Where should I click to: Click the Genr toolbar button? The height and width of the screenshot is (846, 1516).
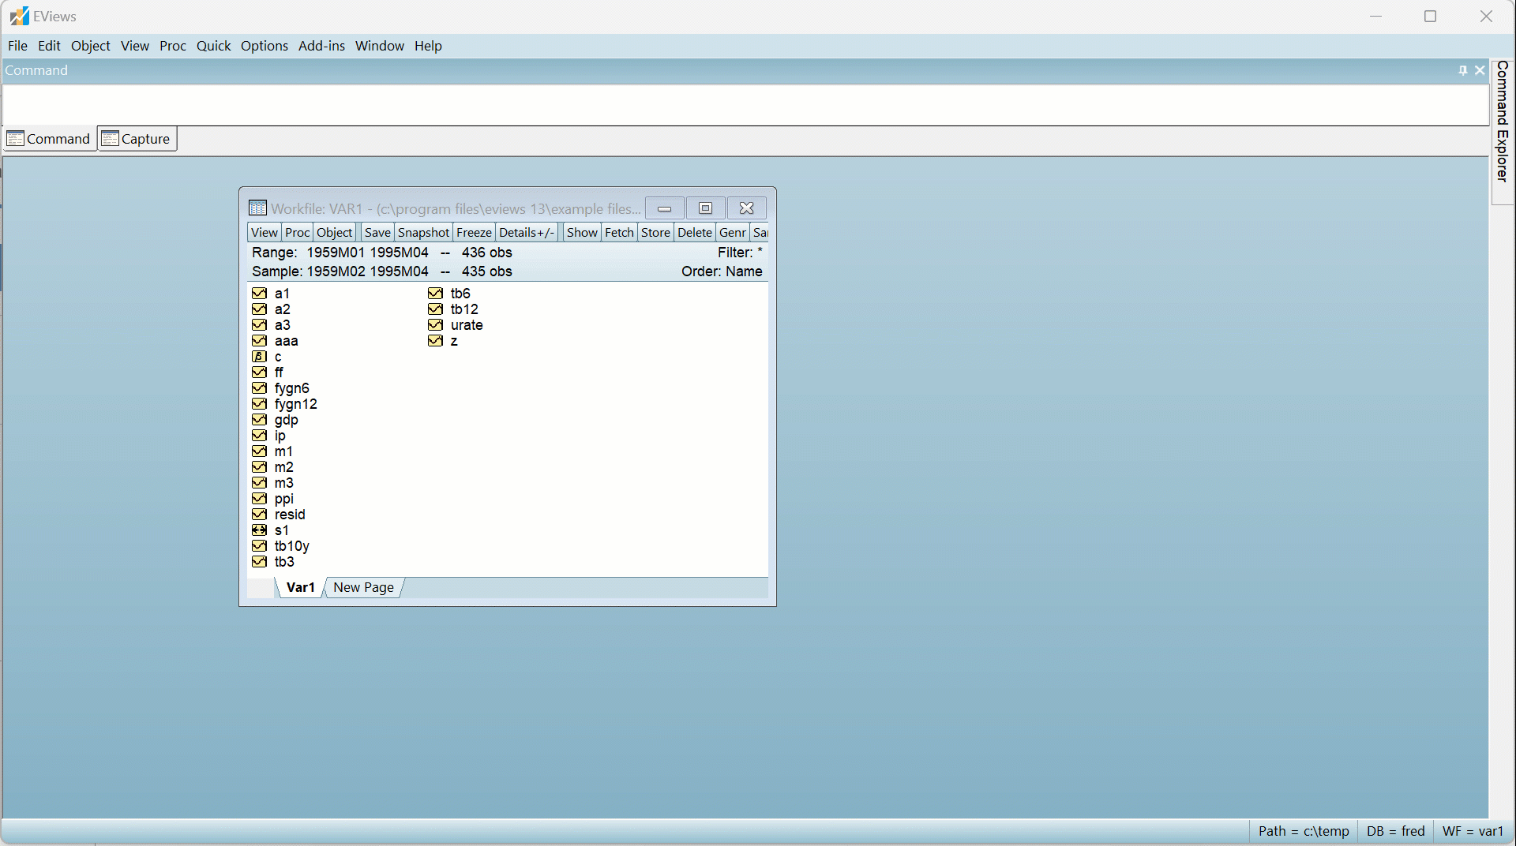coord(733,232)
